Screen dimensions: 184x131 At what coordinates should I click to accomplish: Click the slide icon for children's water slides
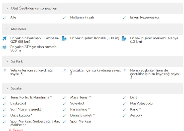64,71
